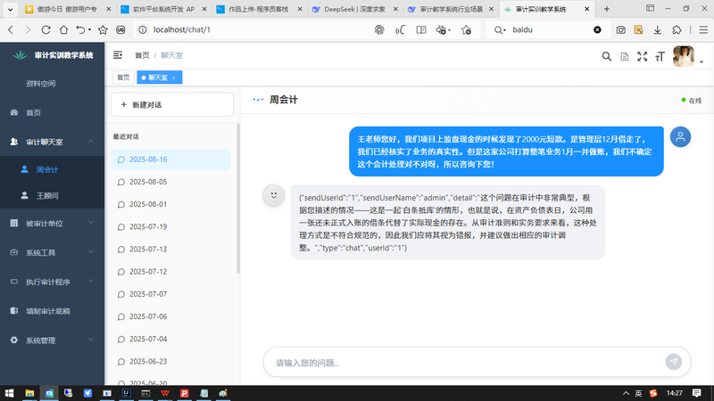Screen dimensions: 714x401
Task: Open WPS Office from taskbar
Action: (x=165, y=393)
